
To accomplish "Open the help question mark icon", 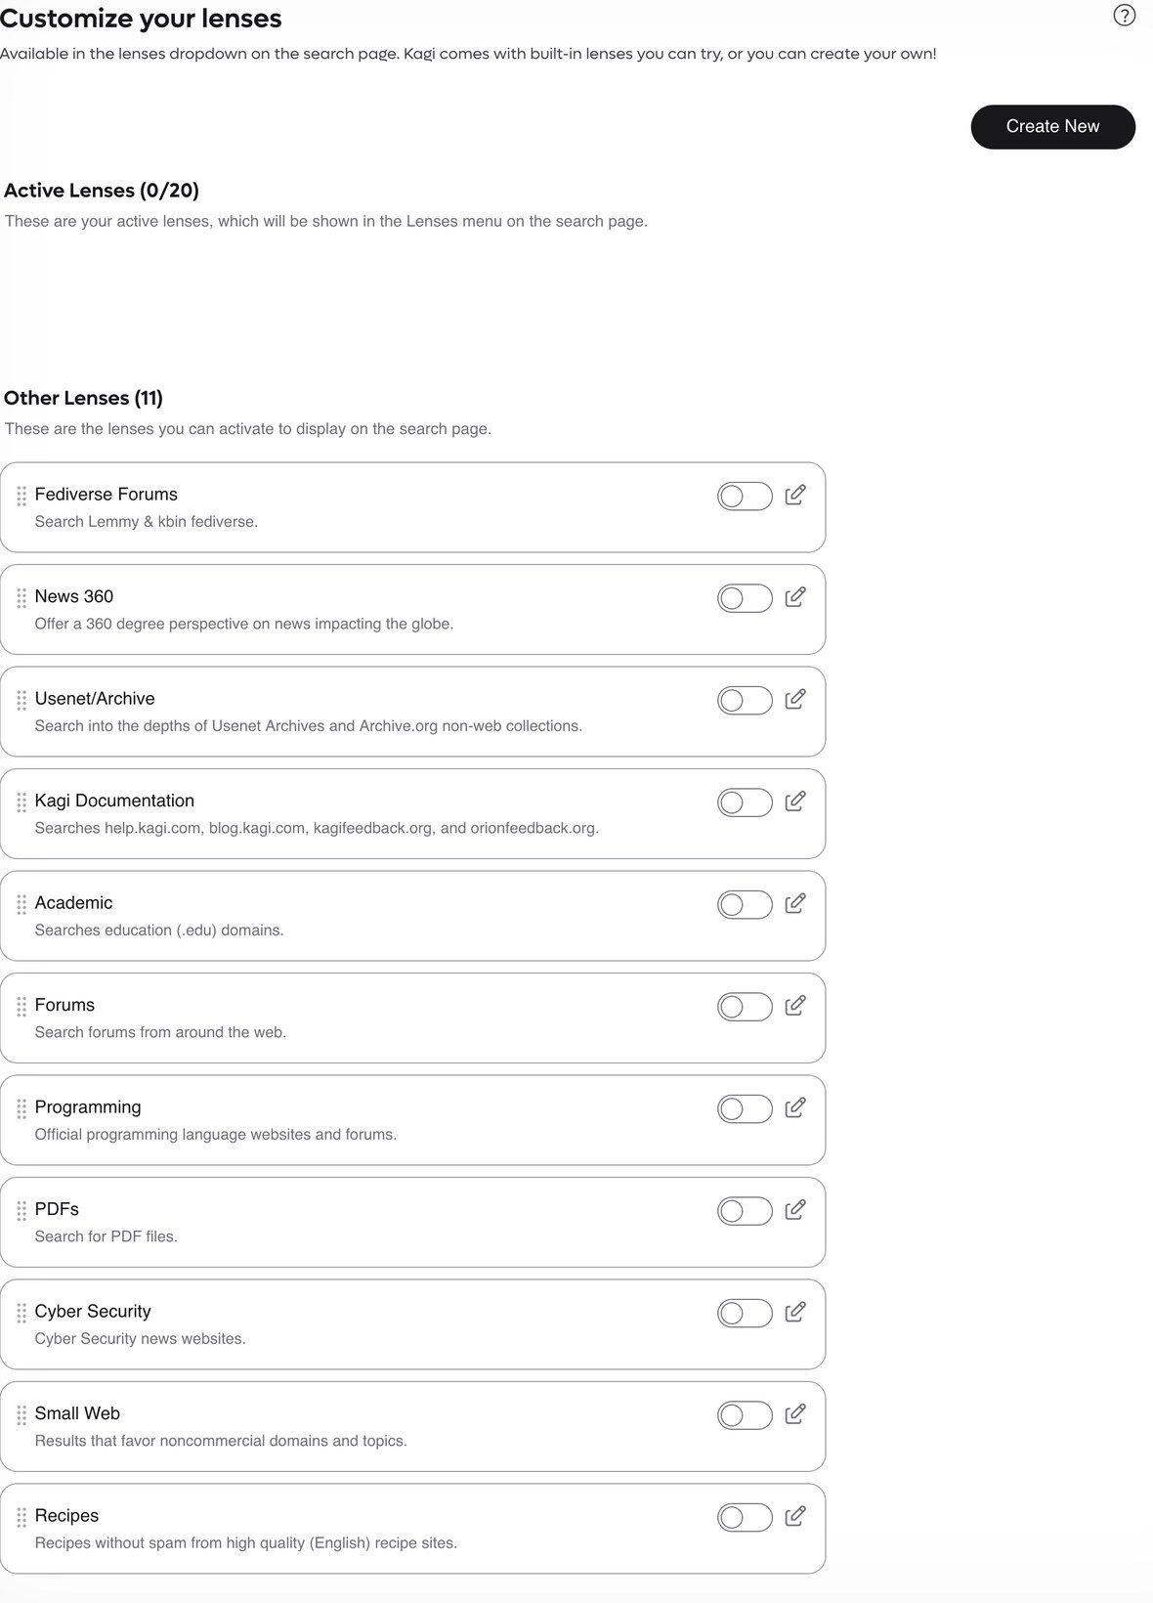I will (x=1124, y=16).
